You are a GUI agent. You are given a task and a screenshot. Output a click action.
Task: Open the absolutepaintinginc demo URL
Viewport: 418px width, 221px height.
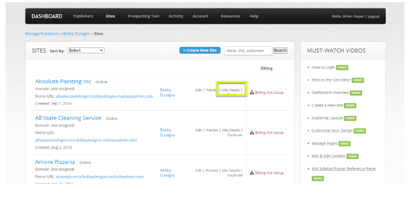tap(104, 96)
